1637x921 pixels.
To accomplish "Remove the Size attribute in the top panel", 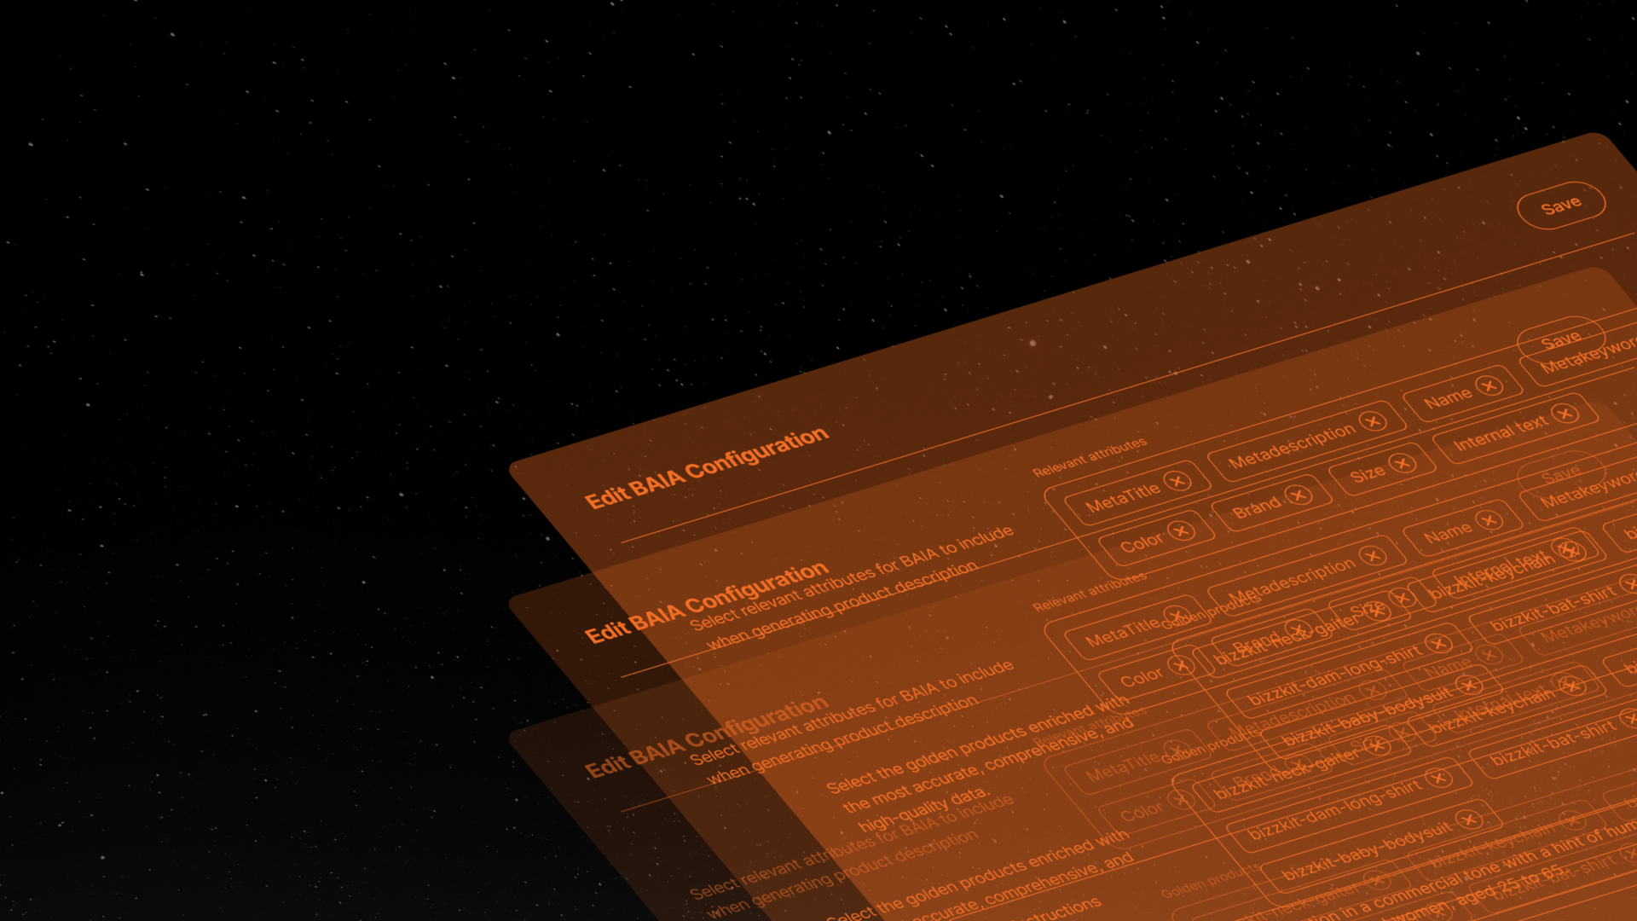I will point(1402,463).
